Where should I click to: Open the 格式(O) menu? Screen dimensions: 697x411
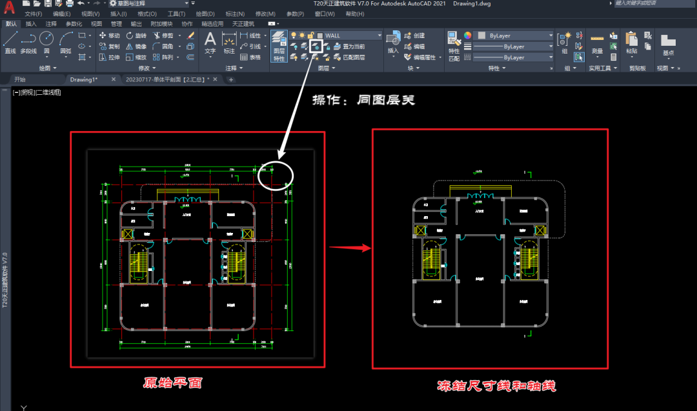tap(147, 14)
